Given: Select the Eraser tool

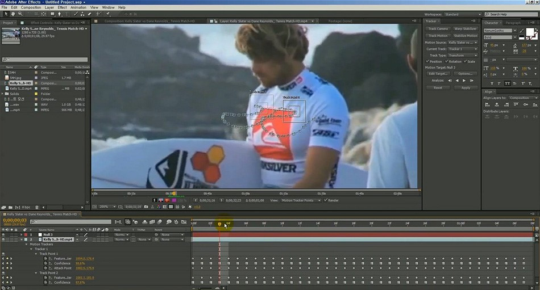Looking at the screenshot, I should click(x=90, y=14).
